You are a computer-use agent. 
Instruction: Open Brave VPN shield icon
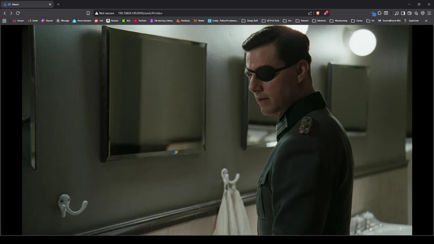pos(423,13)
